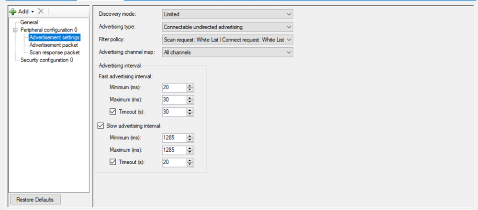Select Peripheral configuration 0 node

tap(49, 30)
